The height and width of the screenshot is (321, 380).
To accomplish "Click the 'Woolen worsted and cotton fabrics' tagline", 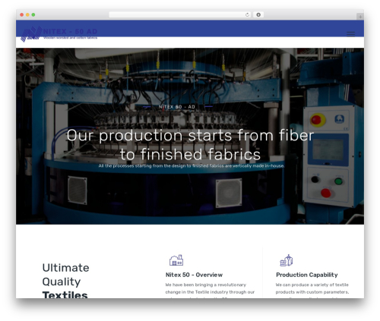I will pos(70,38).
